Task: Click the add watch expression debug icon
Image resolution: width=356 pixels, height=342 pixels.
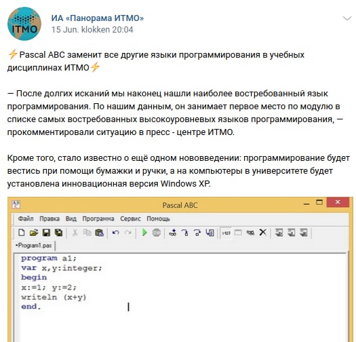Action: tap(173, 233)
